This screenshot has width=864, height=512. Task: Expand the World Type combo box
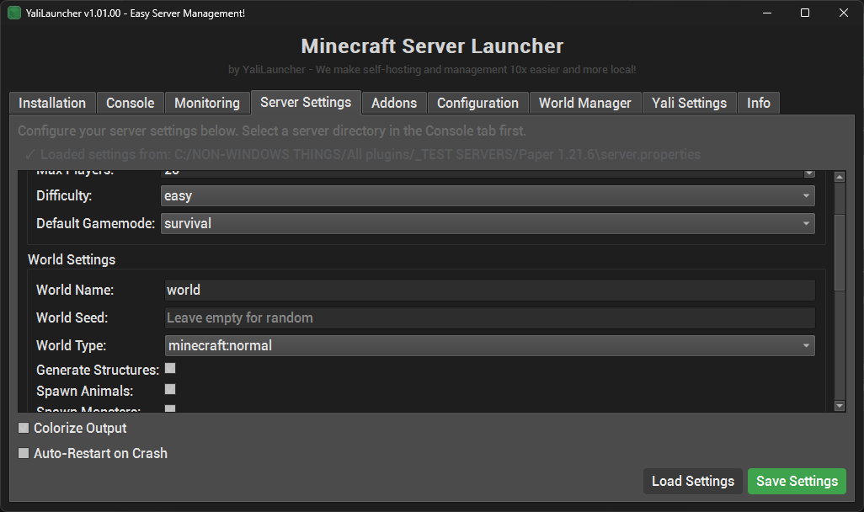[490, 345]
